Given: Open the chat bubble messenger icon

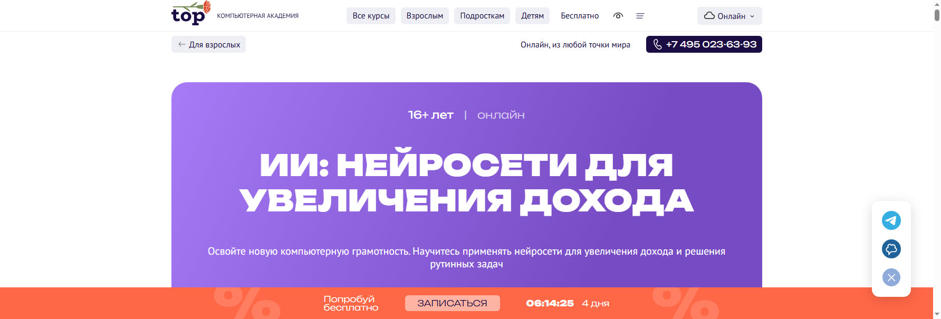Looking at the screenshot, I should click(891, 249).
